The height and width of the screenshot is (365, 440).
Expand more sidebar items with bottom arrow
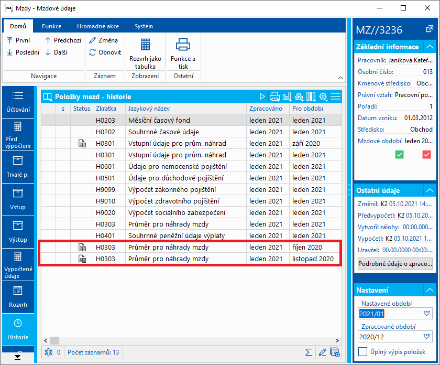(x=17, y=357)
